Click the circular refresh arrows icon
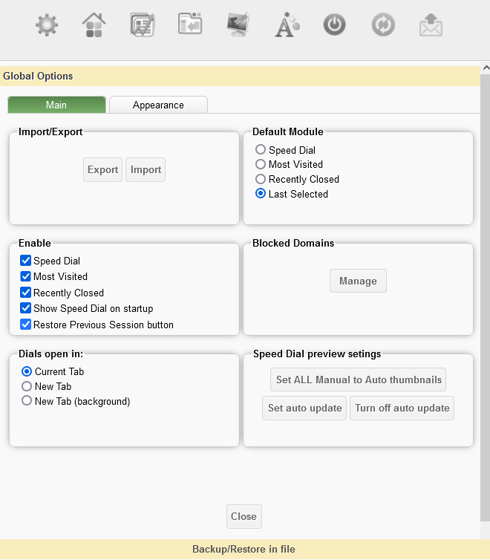This screenshot has width=490, height=560. pyautogui.click(x=383, y=25)
